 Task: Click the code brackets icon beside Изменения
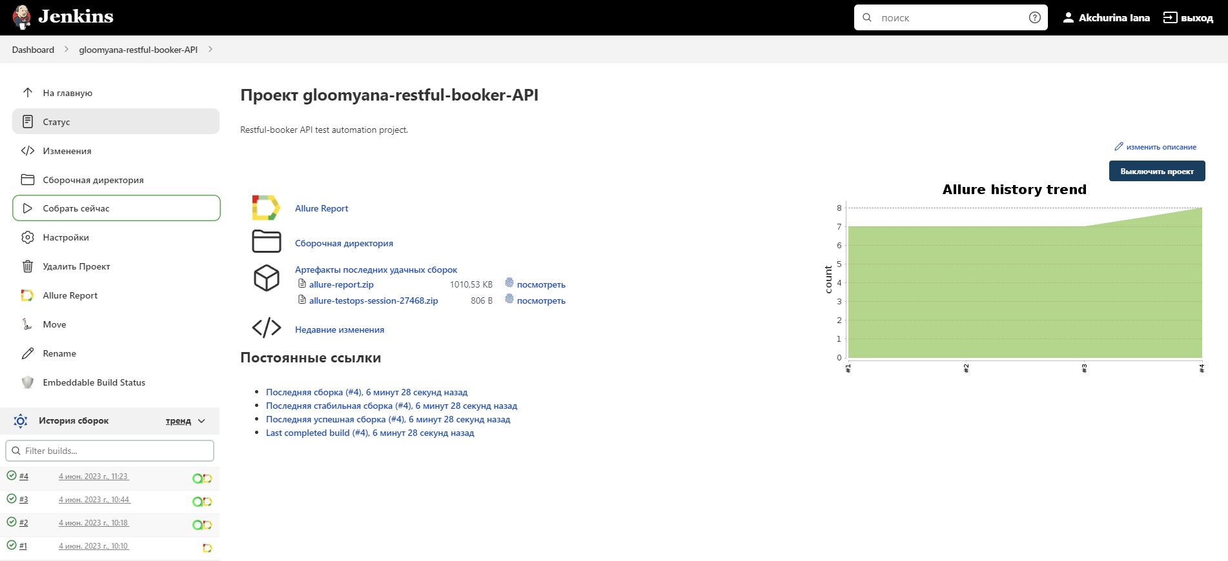28,151
